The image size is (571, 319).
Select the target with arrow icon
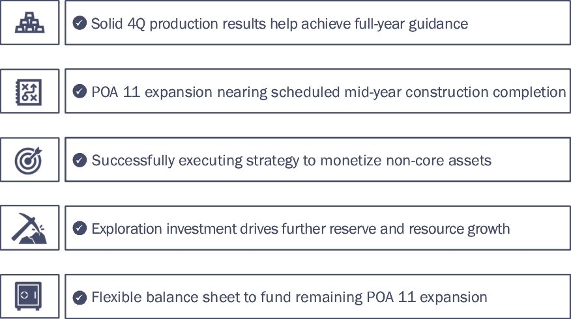pyautogui.click(x=29, y=159)
